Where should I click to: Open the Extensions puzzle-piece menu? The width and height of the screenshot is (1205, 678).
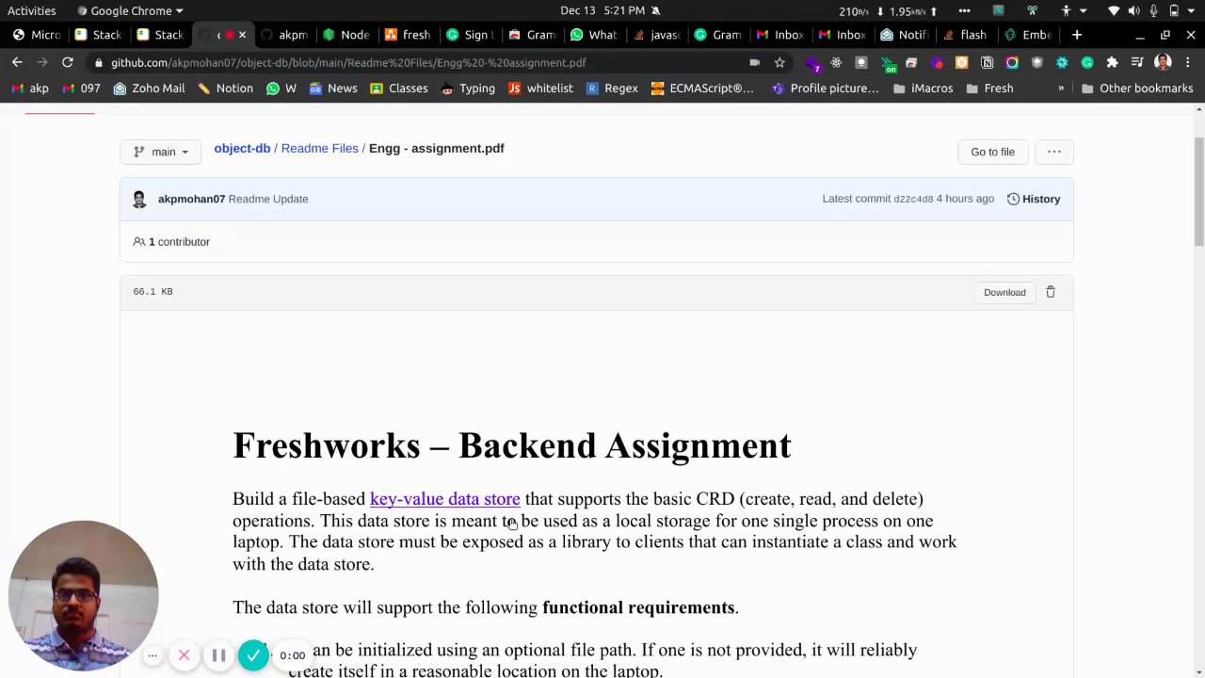[x=1112, y=62]
